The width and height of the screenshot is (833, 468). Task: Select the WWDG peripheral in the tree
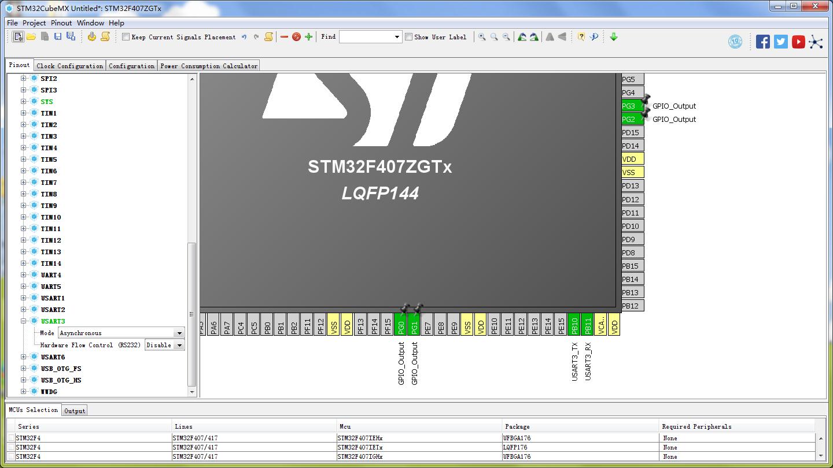click(x=49, y=392)
